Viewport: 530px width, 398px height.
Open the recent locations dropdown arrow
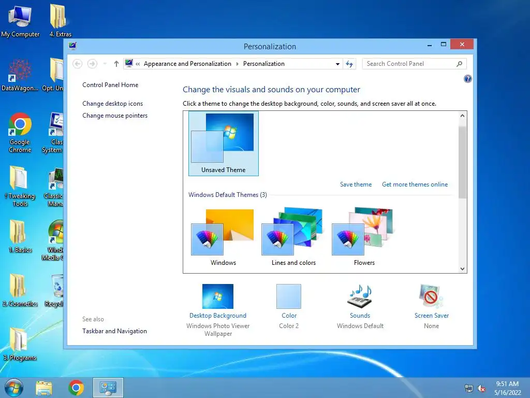(x=105, y=64)
